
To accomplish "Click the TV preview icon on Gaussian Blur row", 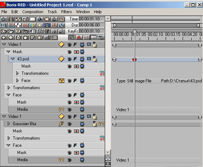I will (82, 124).
